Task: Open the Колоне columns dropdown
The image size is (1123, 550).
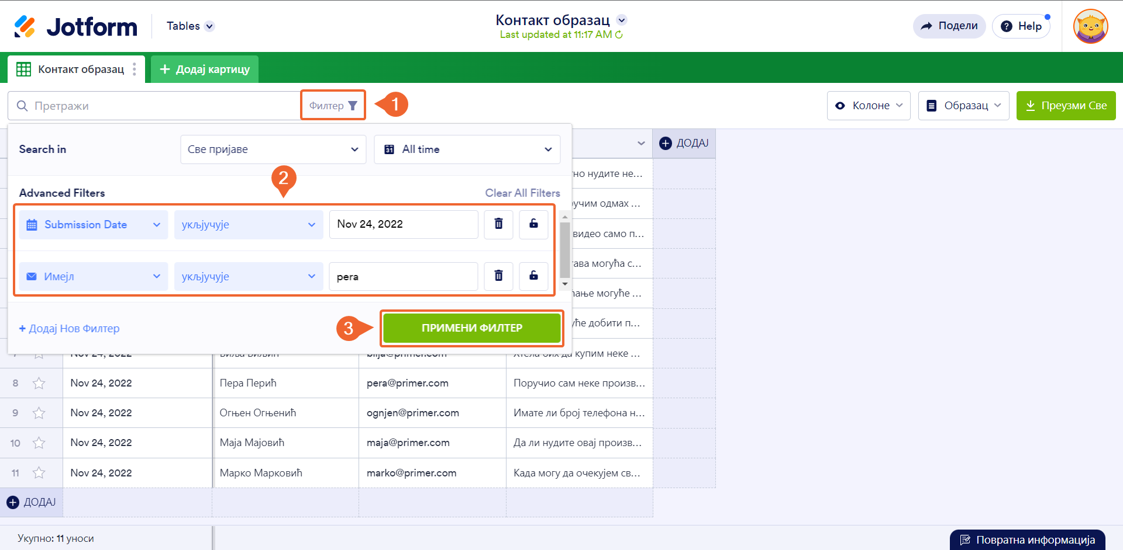Action: tap(868, 106)
